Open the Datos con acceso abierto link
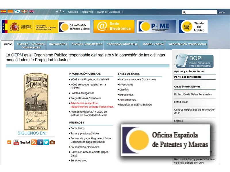Viewport: 230px width, 172px height. (89, 154)
